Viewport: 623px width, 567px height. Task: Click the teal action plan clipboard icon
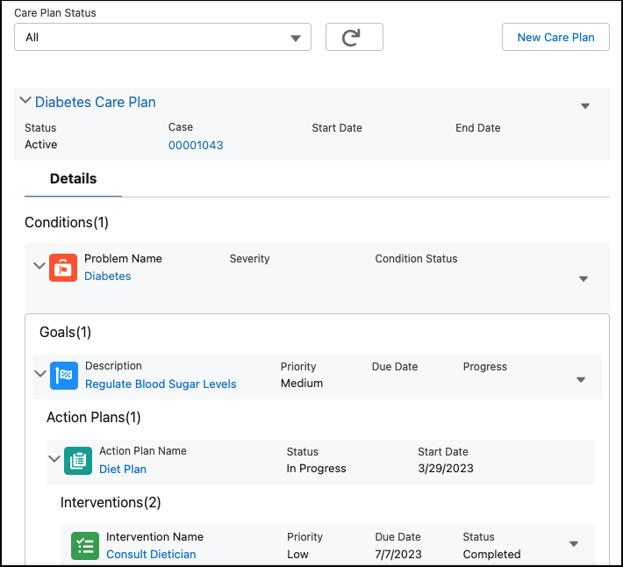point(78,461)
